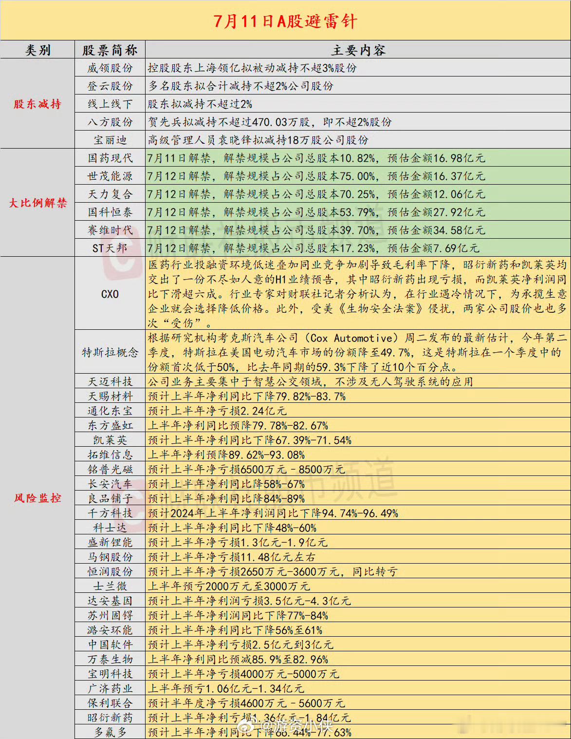The height and width of the screenshot is (739, 571).
Task: Select the stock name '线上线下'
Action: [x=110, y=104]
